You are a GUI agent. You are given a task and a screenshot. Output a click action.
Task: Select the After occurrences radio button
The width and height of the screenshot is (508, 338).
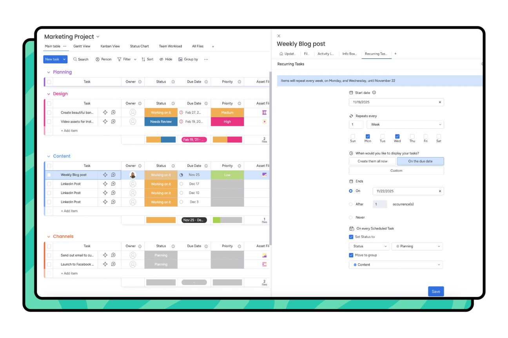click(x=350, y=204)
